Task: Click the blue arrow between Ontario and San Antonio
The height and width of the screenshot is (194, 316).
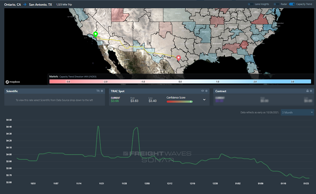Action: (25, 4)
